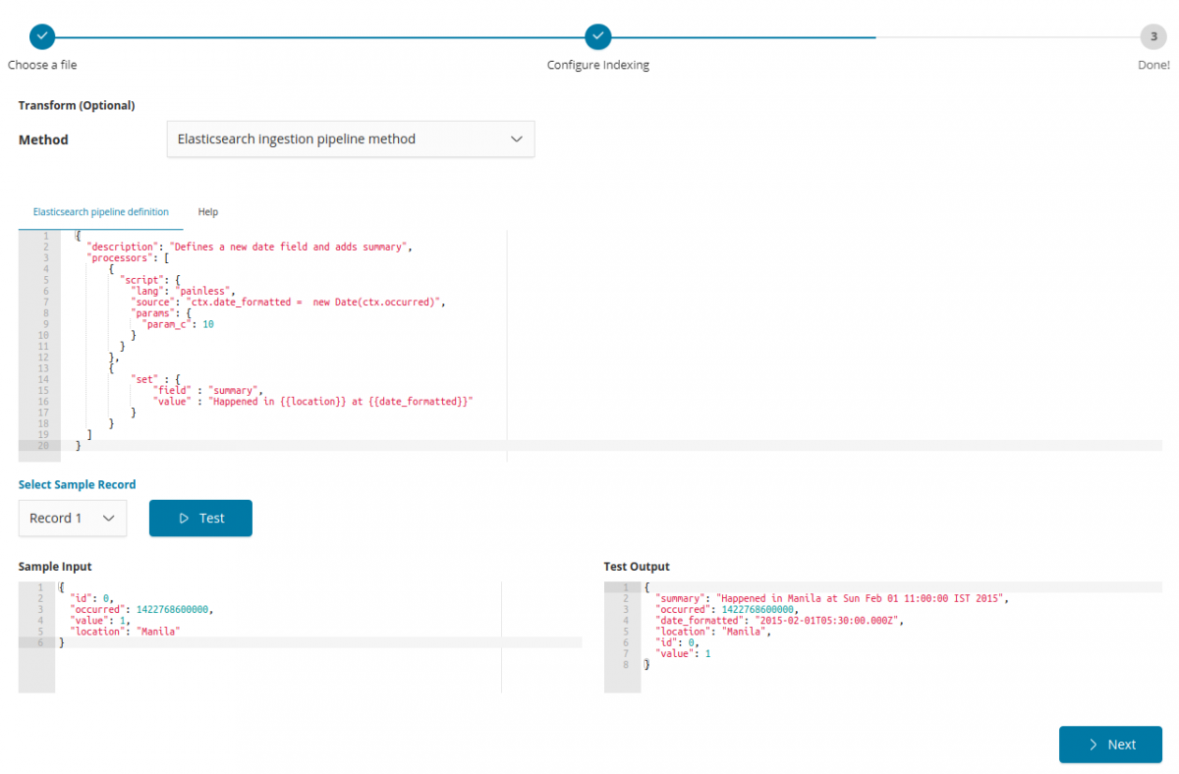Viewport: 1179px width, 774px height.
Task: Click the "Select Sample Record" heading
Action: point(78,485)
